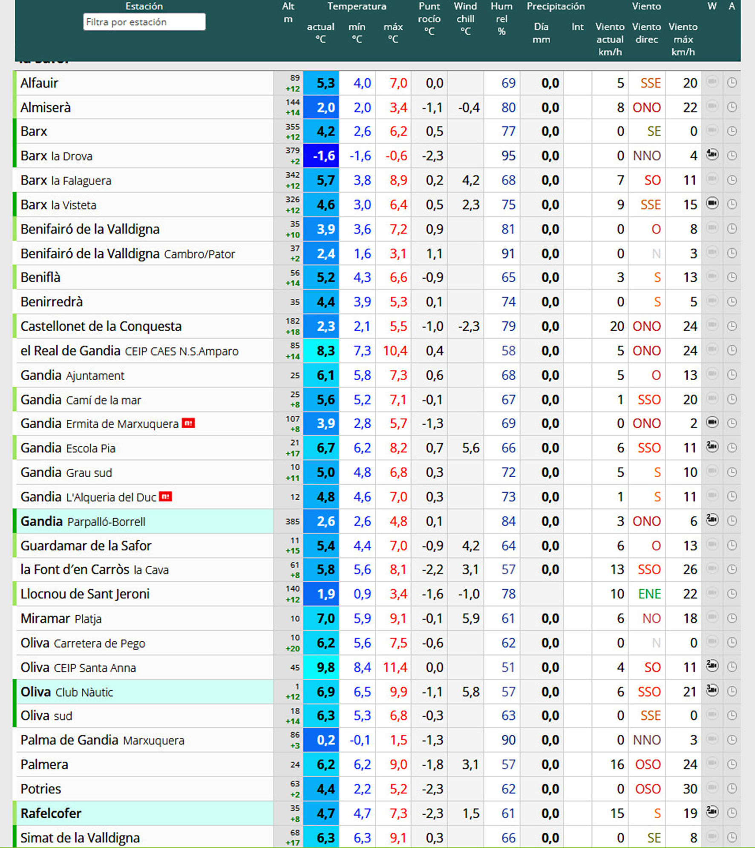Click max wind value 30 in the Potries row
This screenshot has height=848, width=755.
[690, 789]
